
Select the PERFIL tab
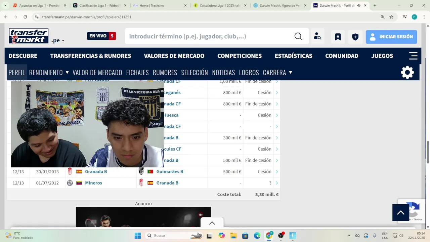click(x=17, y=72)
